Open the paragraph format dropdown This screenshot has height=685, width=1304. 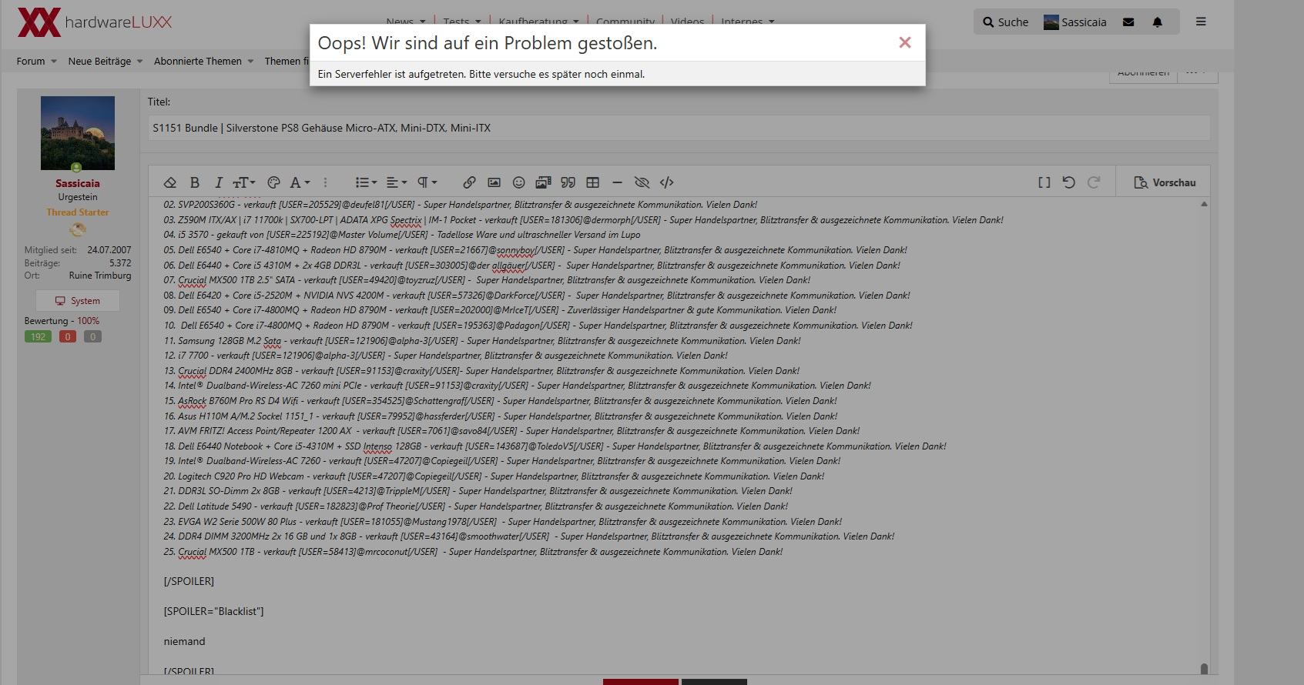coord(427,182)
